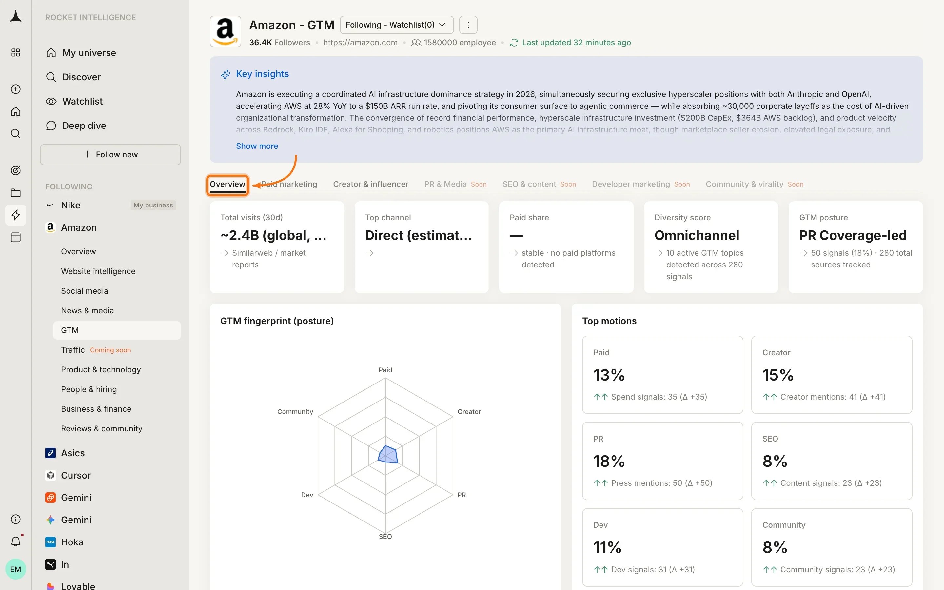Click the search magnifier icon in rail
944x590 pixels.
[x=16, y=134]
